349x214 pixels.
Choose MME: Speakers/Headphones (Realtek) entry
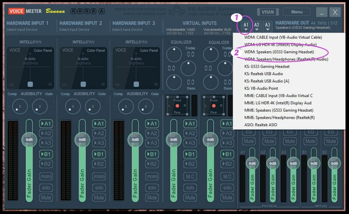[x=279, y=118]
